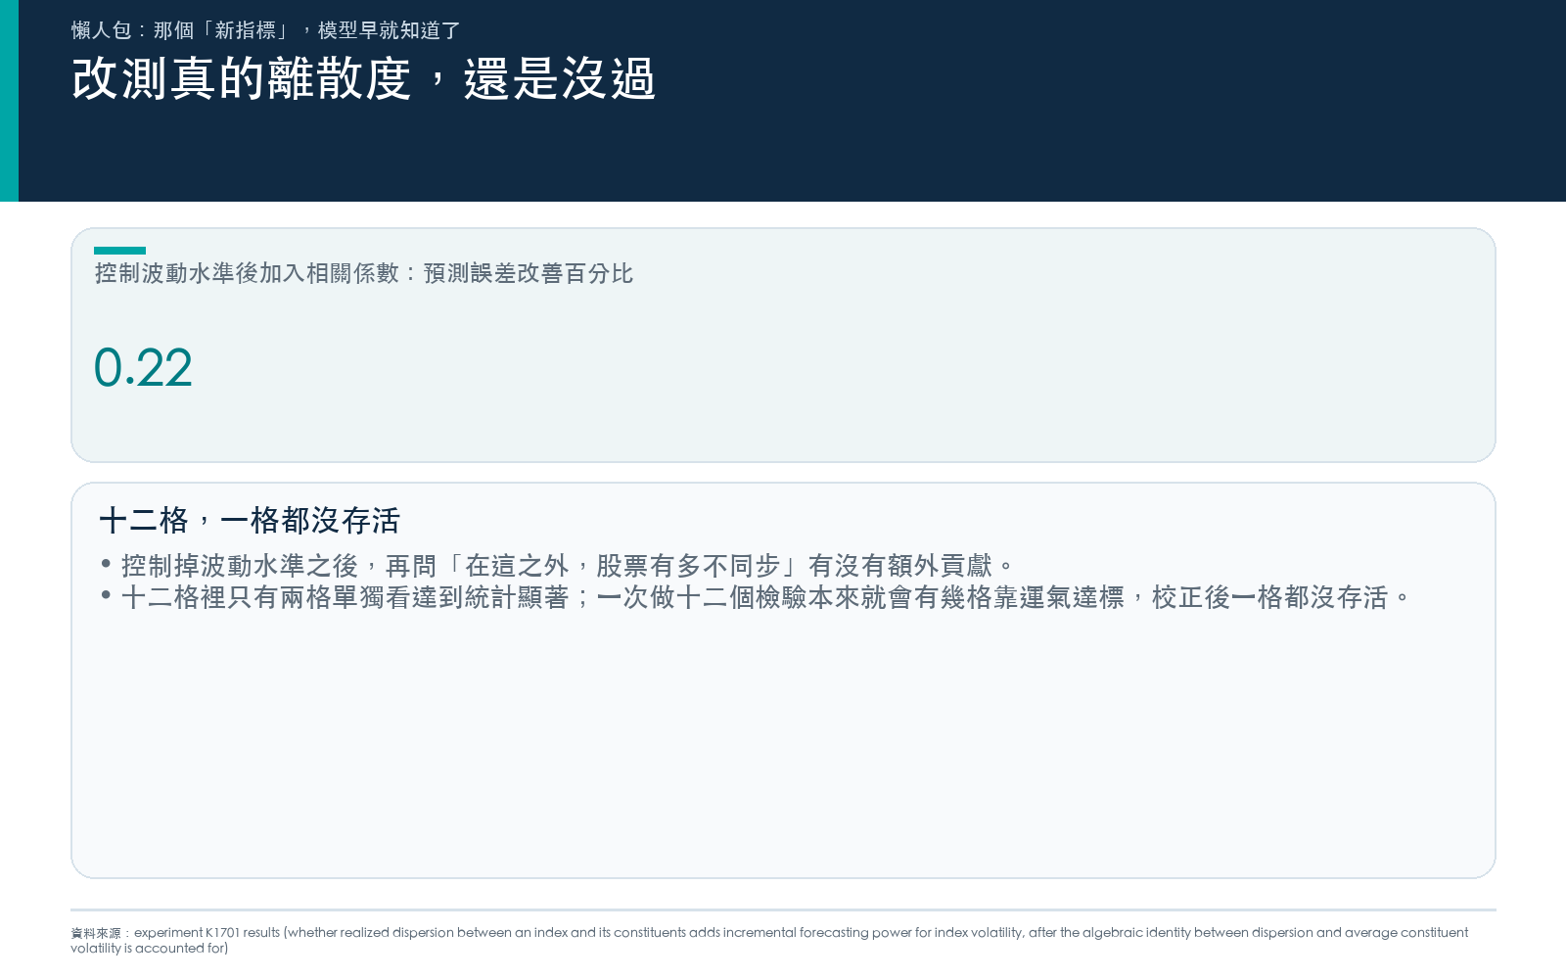The image size is (1566, 979).
Task: Select the slide title 改測真的離散度，還是沒過
Action: [x=363, y=78]
